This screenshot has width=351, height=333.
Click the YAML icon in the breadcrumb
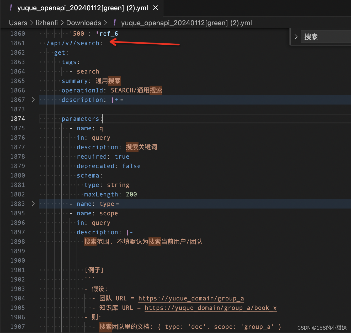[115, 23]
